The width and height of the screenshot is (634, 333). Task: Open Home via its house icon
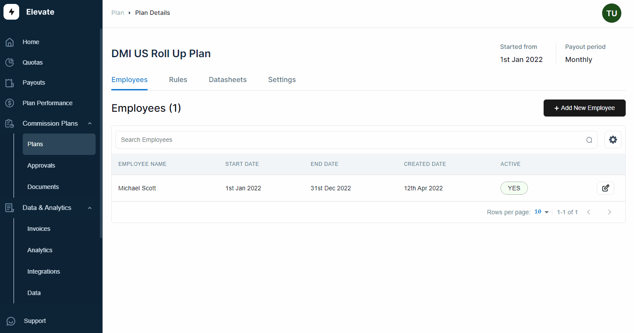click(10, 42)
